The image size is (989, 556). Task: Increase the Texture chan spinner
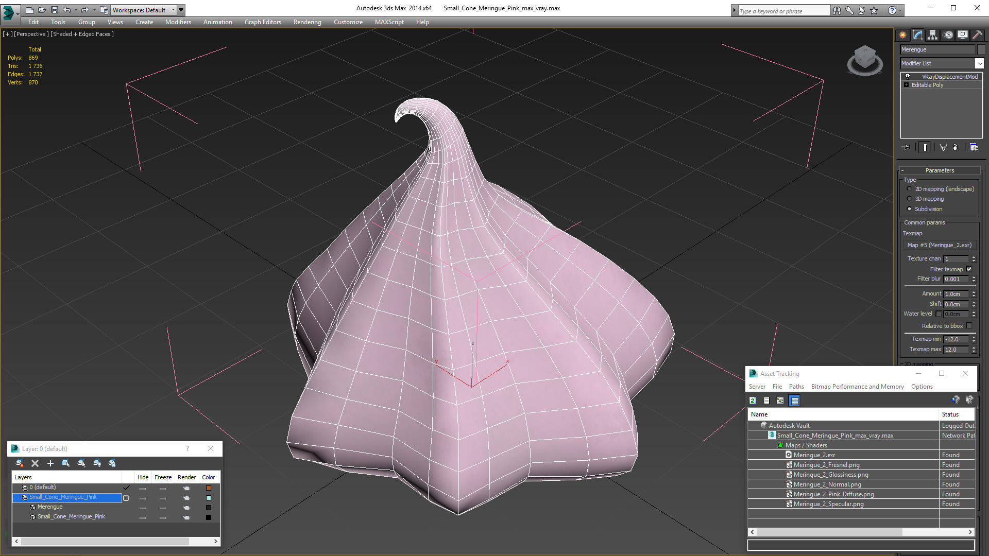974,257
